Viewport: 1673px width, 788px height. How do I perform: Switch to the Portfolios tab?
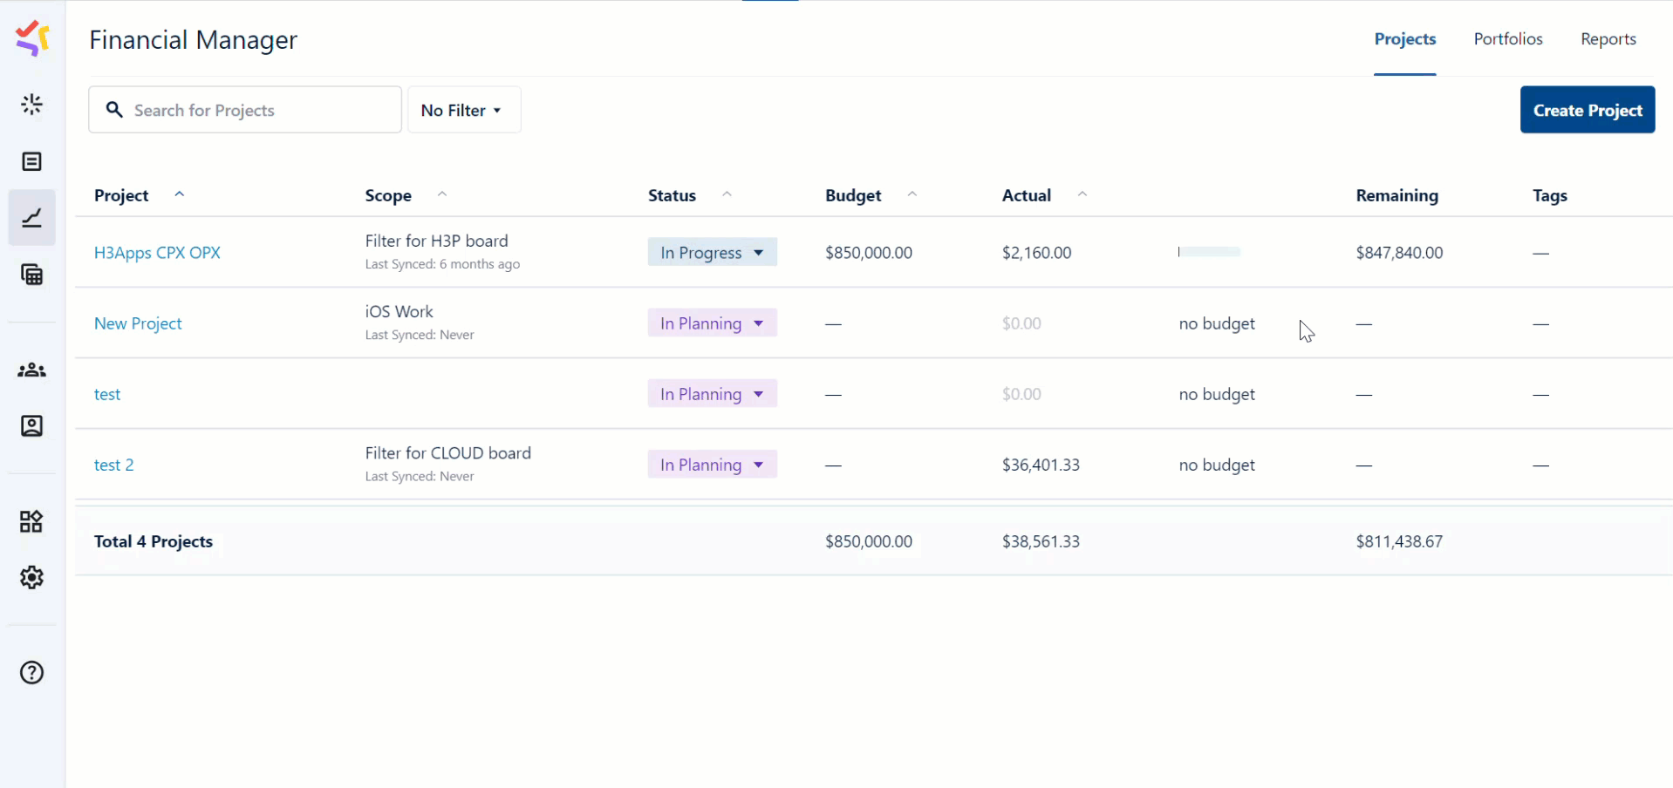pyautogui.click(x=1507, y=38)
